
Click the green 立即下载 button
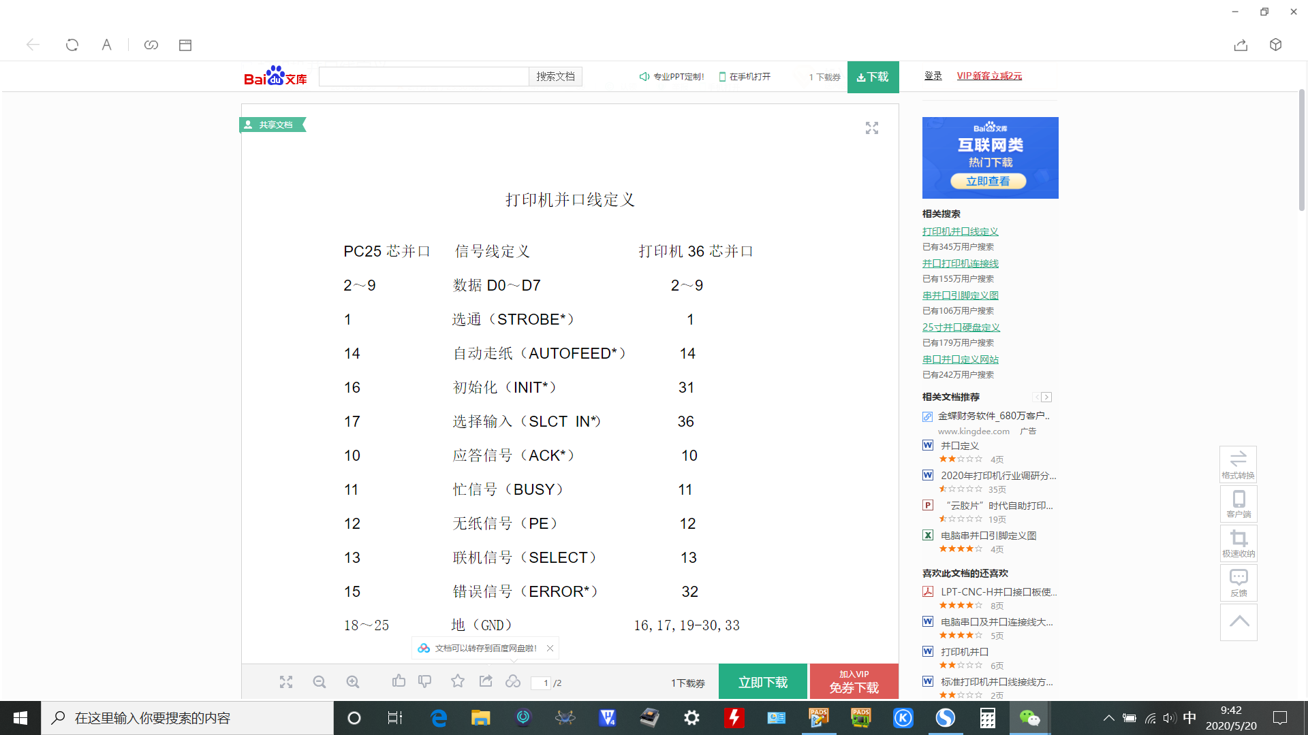pyautogui.click(x=763, y=682)
